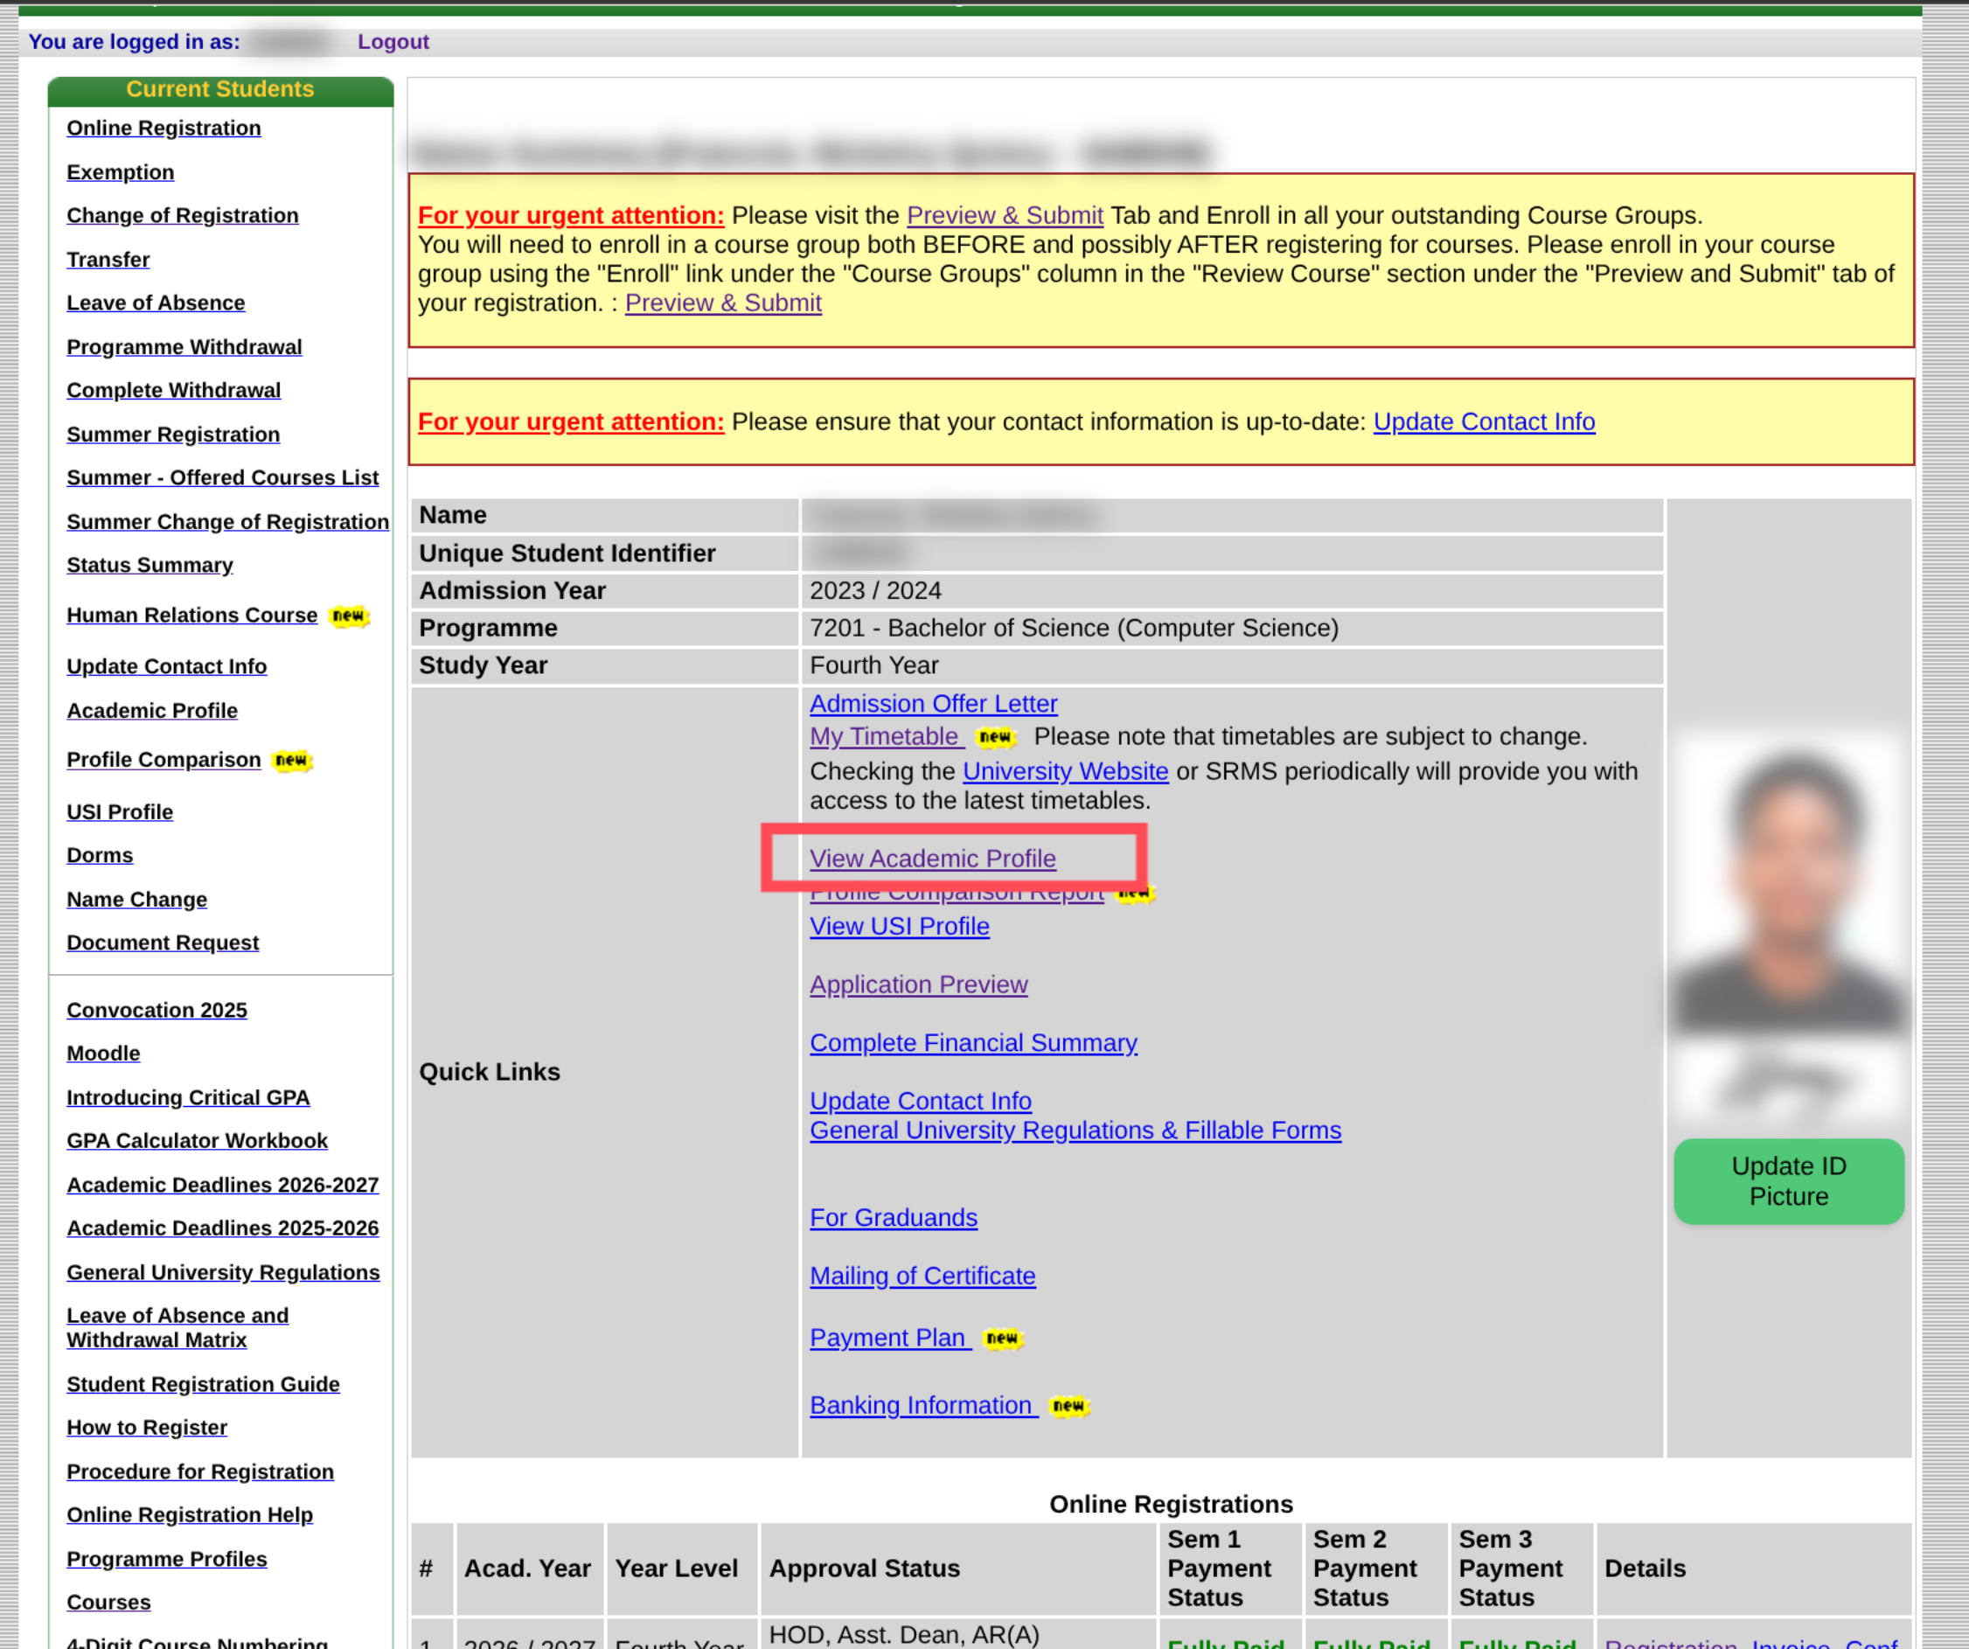Open Moodle from the sidebar

[x=103, y=1052]
